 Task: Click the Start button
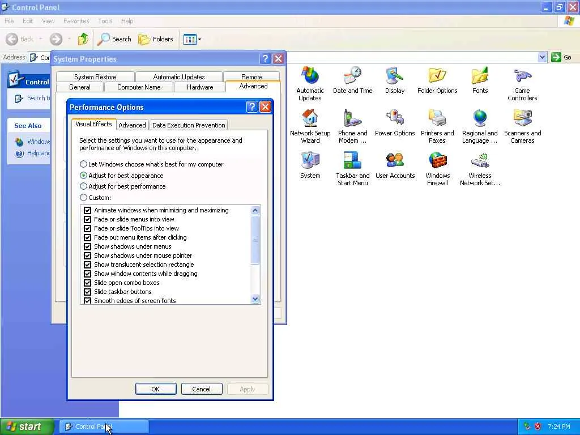pos(27,427)
